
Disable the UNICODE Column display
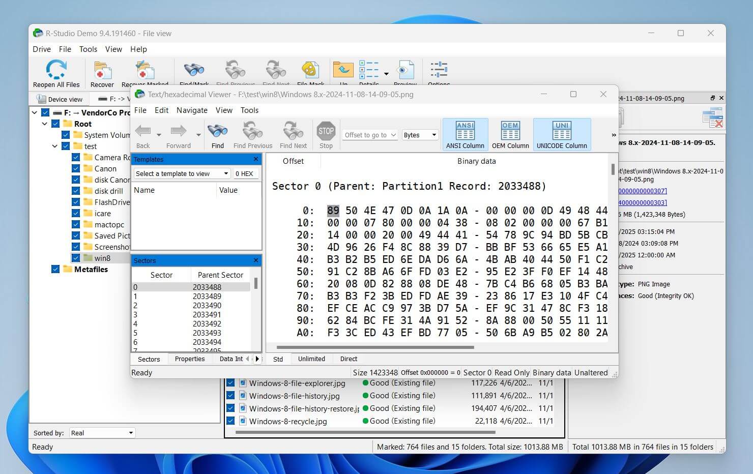(562, 134)
